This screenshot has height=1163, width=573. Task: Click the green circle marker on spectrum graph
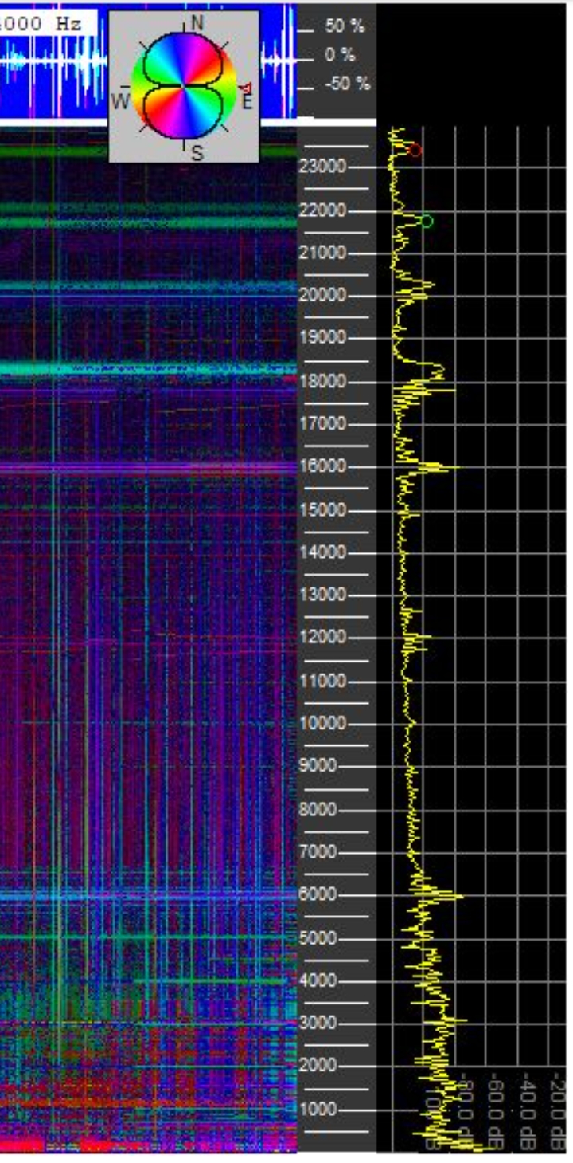click(427, 221)
